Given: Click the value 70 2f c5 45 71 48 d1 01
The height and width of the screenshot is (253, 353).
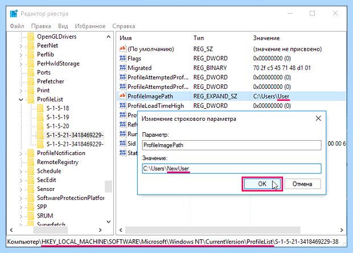Looking at the screenshot, I should coord(282,68).
